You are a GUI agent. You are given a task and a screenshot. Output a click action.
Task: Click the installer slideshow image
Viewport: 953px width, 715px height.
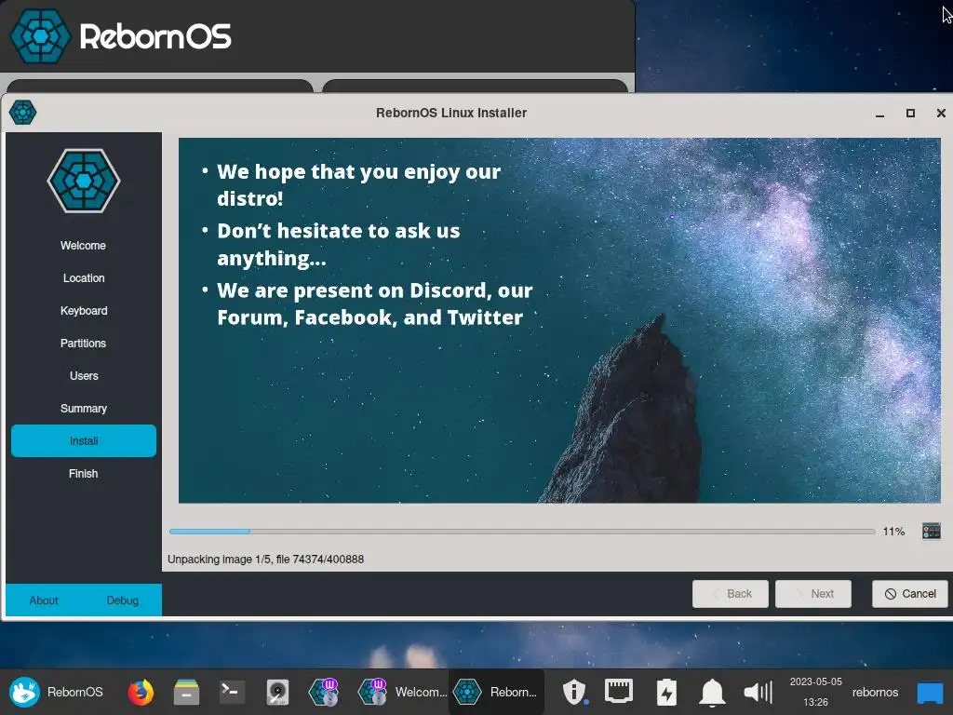(x=559, y=320)
